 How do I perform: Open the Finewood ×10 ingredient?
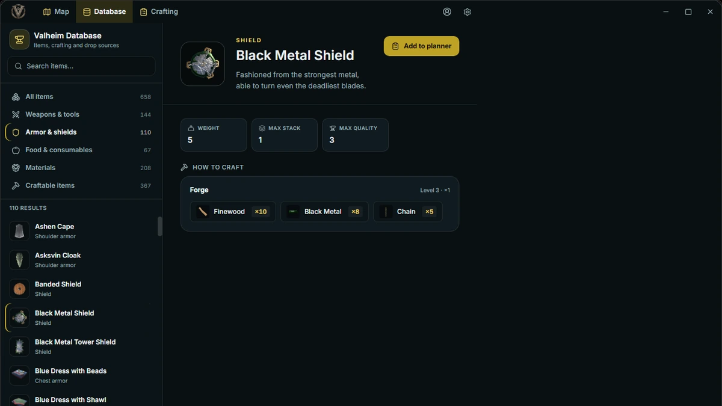[233, 212]
